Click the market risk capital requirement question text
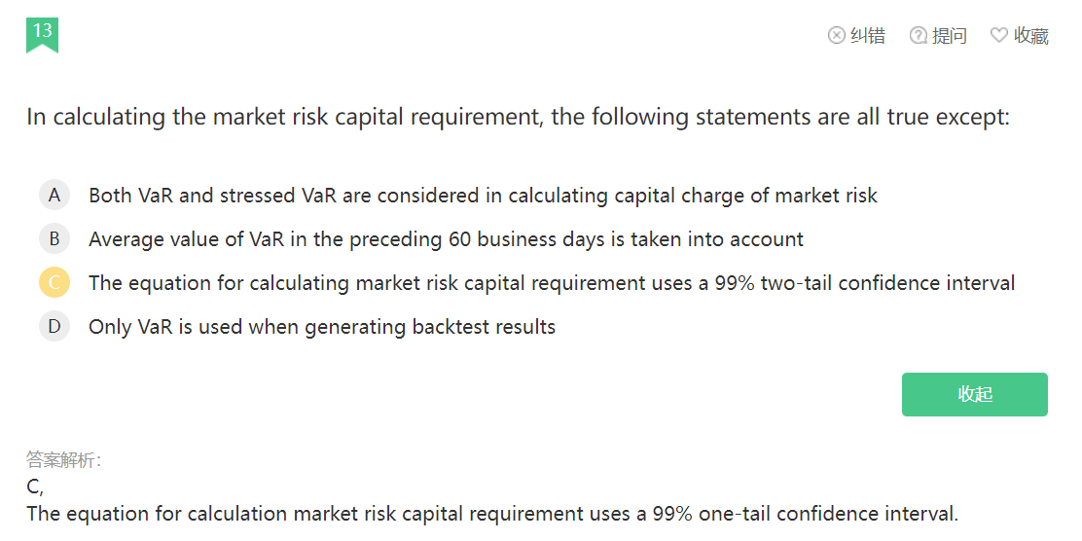The width and height of the screenshot is (1082, 541). pos(518,118)
